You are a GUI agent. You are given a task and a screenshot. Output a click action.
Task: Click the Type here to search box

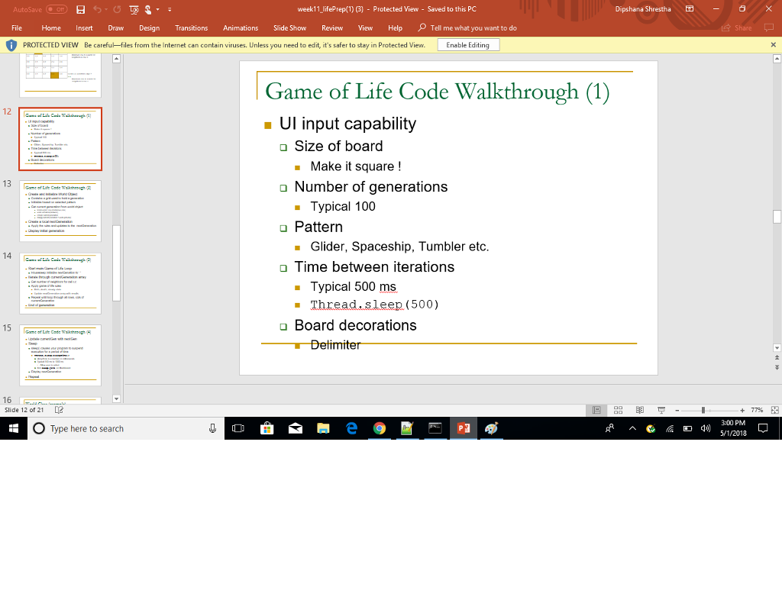tap(127, 429)
